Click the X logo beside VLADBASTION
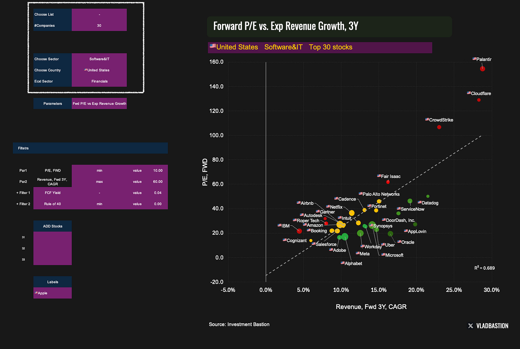Screen dimensions: 520x349 click(470, 326)
